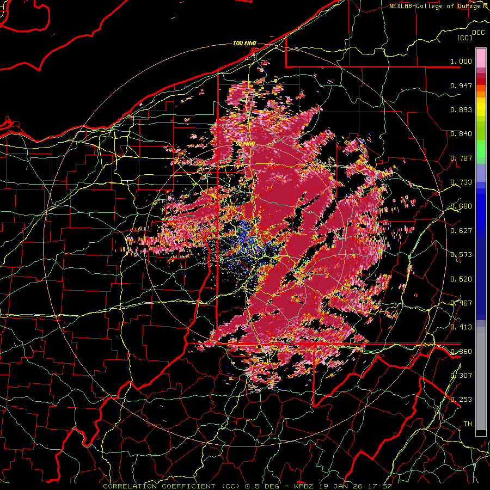Select the 0.680 legend value
The image size is (490, 490).
(x=461, y=206)
